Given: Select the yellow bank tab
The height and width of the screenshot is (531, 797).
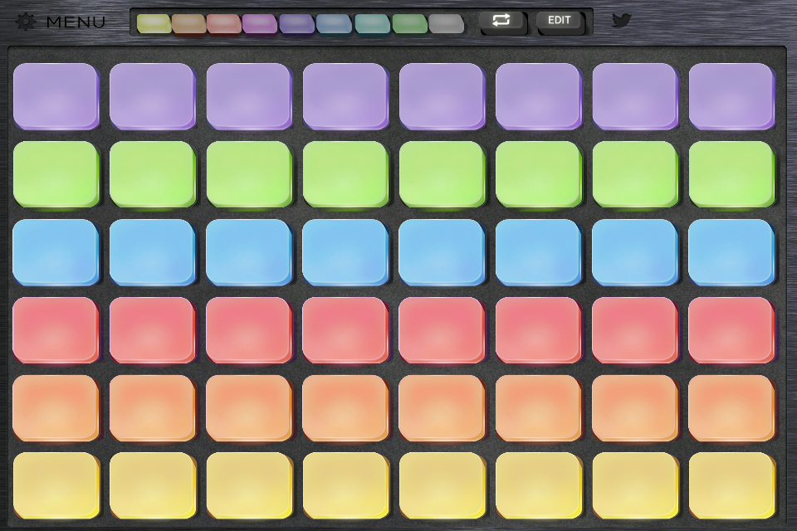Looking at the screenshot, I should click(154, 24).
